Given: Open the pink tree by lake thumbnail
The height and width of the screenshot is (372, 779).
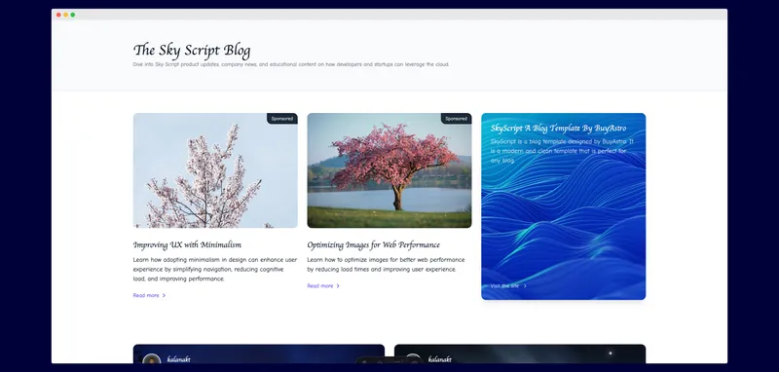Looking at the screenshot, I should click(389, 170).
